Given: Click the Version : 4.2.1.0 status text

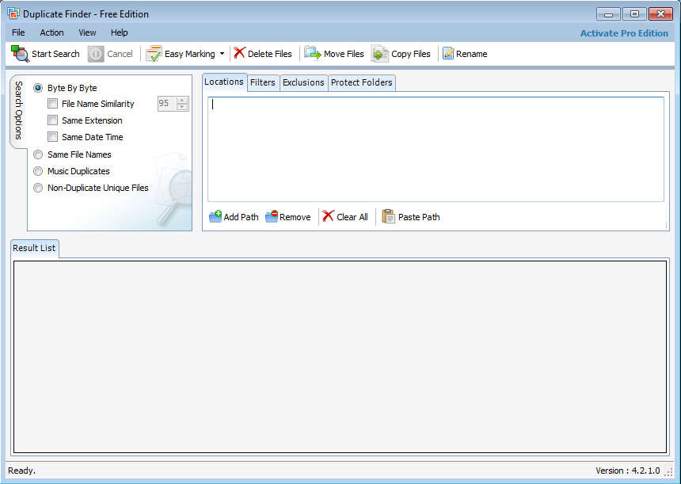Looking at the screenshot, I should click(x=628, y=471).
